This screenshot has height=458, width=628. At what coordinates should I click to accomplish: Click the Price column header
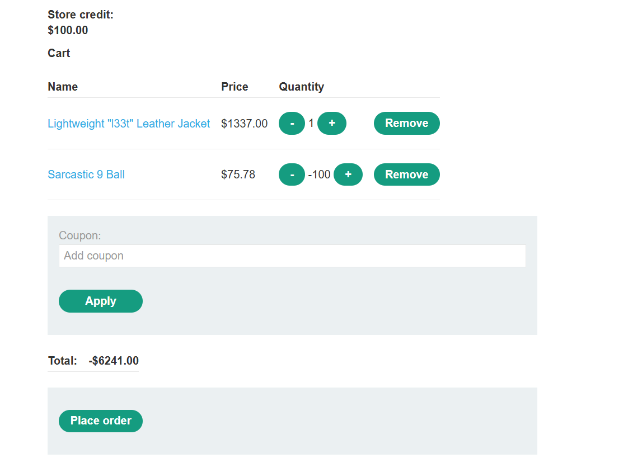coord(235,87)
